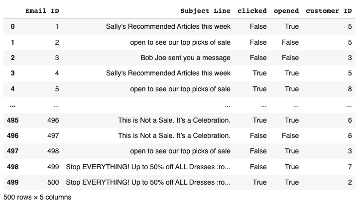Click Email ID 496 cell
Viewport: 362px width, 203px height.
(x=53, y=120)
